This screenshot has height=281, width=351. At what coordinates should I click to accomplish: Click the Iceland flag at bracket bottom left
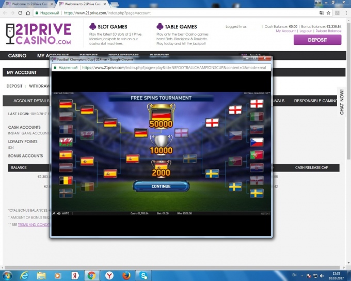(x=66, y=193)
